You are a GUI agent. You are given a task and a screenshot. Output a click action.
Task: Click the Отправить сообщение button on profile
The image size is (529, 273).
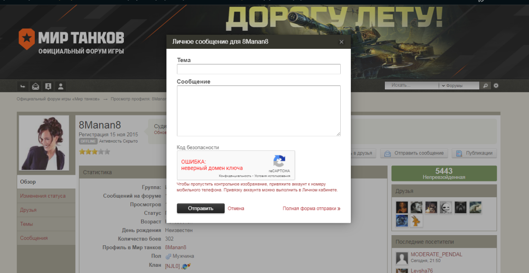414,153
